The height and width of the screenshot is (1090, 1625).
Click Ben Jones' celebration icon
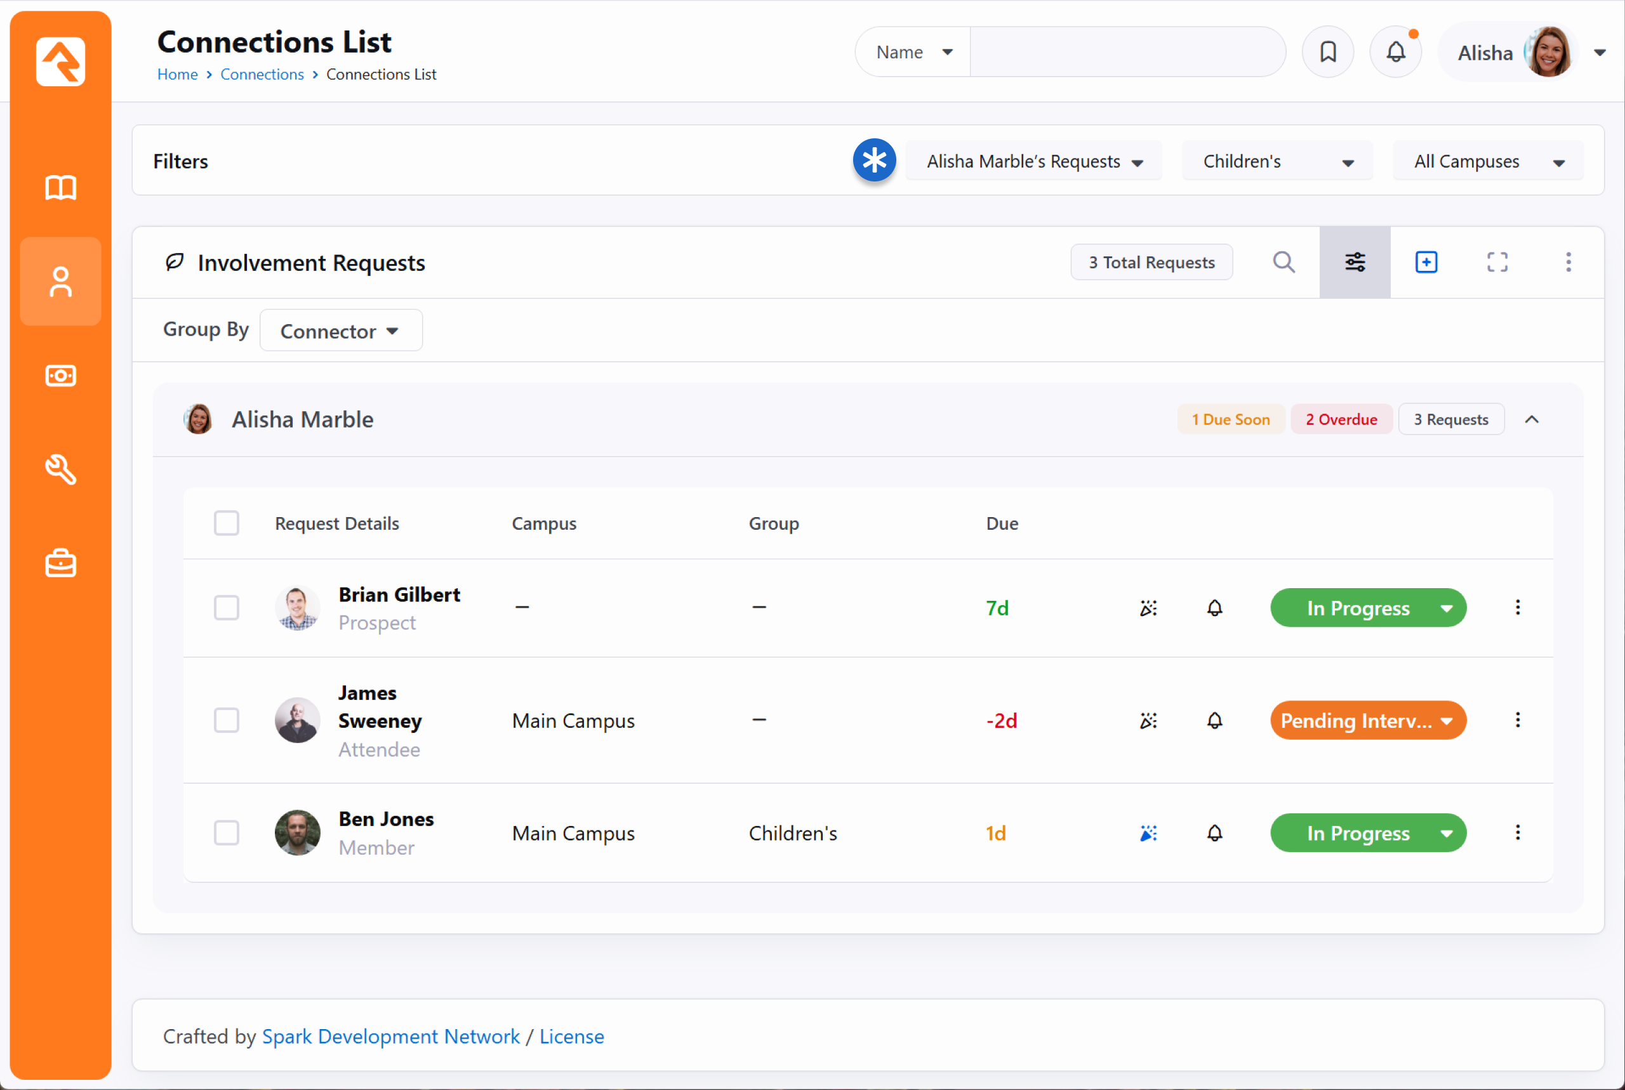[x=1148, y=833]
